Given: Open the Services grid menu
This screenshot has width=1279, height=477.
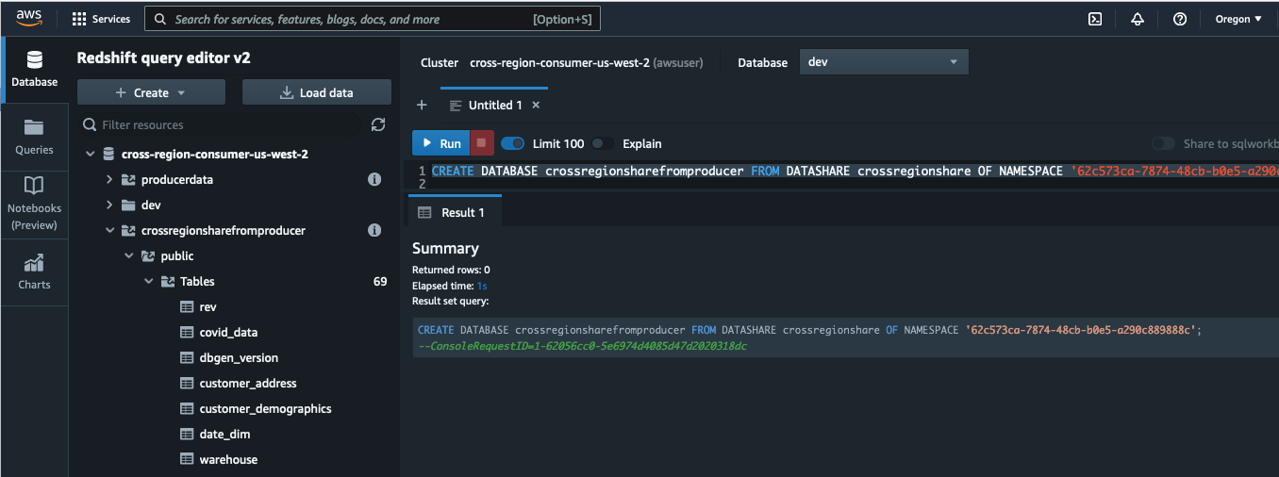Looking at the screenshot, I should 102,19.
